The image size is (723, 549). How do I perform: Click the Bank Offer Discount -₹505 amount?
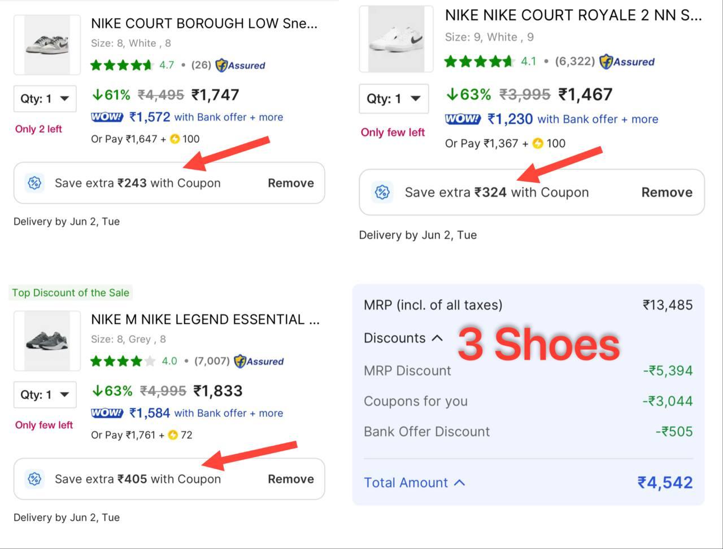(x=674, y=432)
